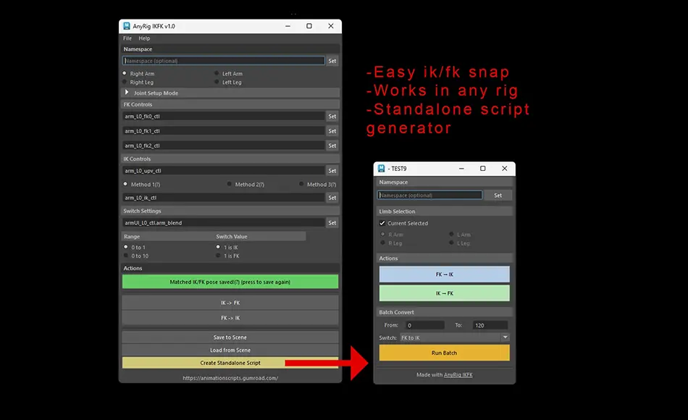The height and width of the screenshot is (420, 688).
Task: Click the From frame field showing 0
Action: click(424, 325)
